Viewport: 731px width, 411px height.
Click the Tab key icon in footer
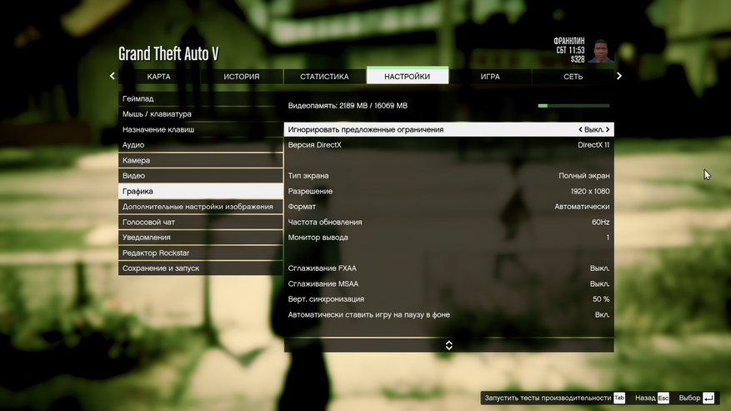coord(619,398)
